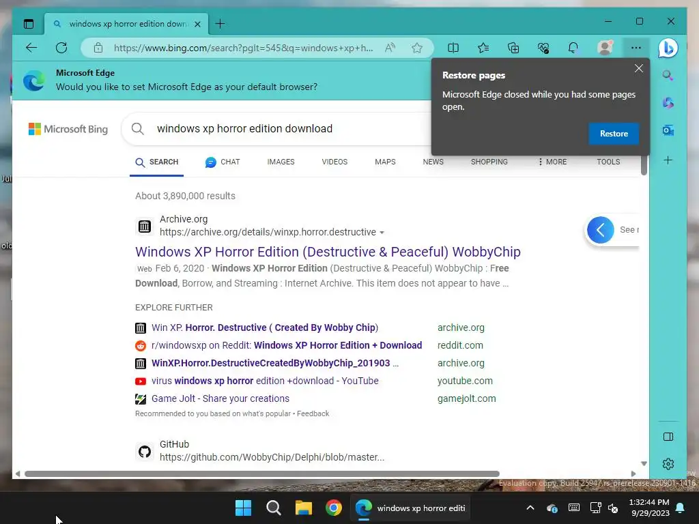Click reddit.com domain text
This screenshot has width=699, height=524.
[x=460, y=345]
